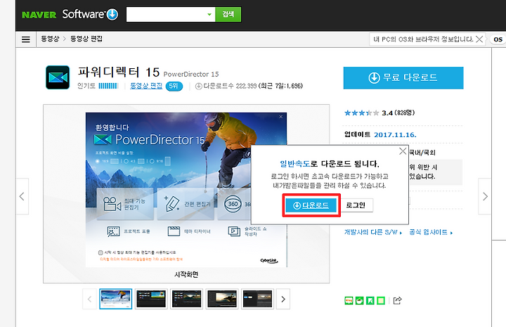Click the green 검색 search button

tap(228, 14)
